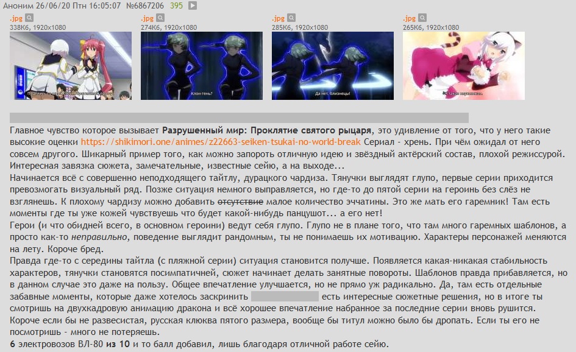Click file info '338Кб, 1920x1080'
576x352 pixels.
[x=38, y=27]
